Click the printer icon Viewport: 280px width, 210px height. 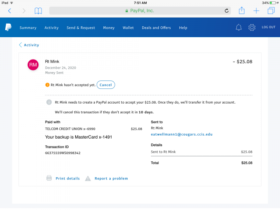[49, 178]
